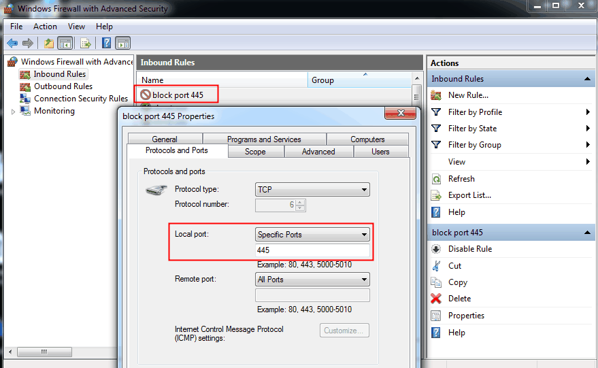
Task: Click the Filter by State funnel icon
Action: [436, 129]
